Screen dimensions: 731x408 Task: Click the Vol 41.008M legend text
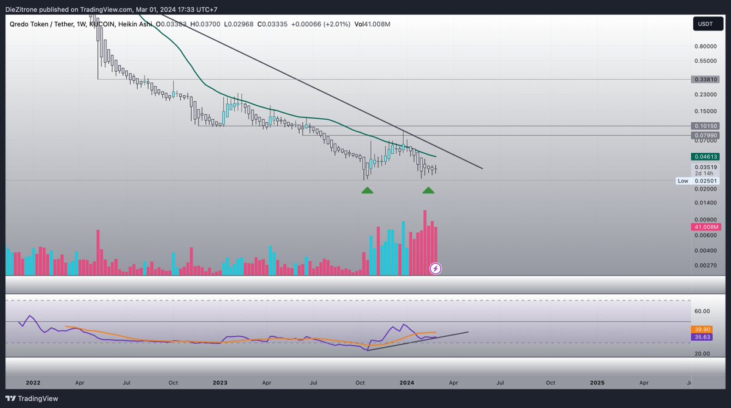(373, 24)
